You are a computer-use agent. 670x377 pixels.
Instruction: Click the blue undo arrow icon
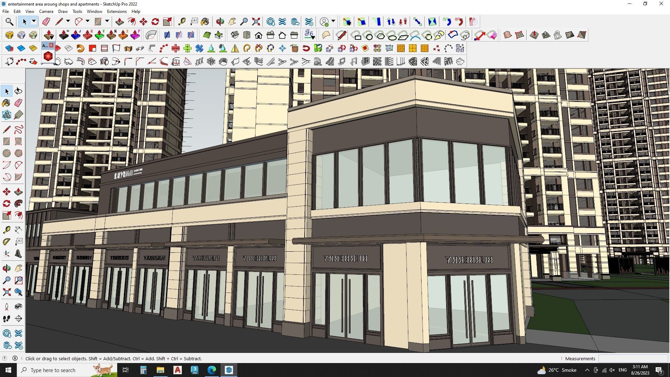(x=447, y=22)
